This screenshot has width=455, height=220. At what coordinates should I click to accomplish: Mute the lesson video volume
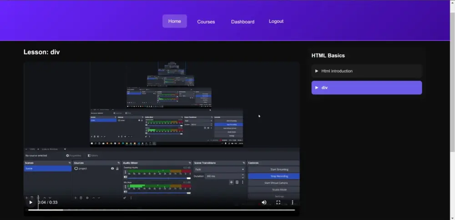pos(264,202)
